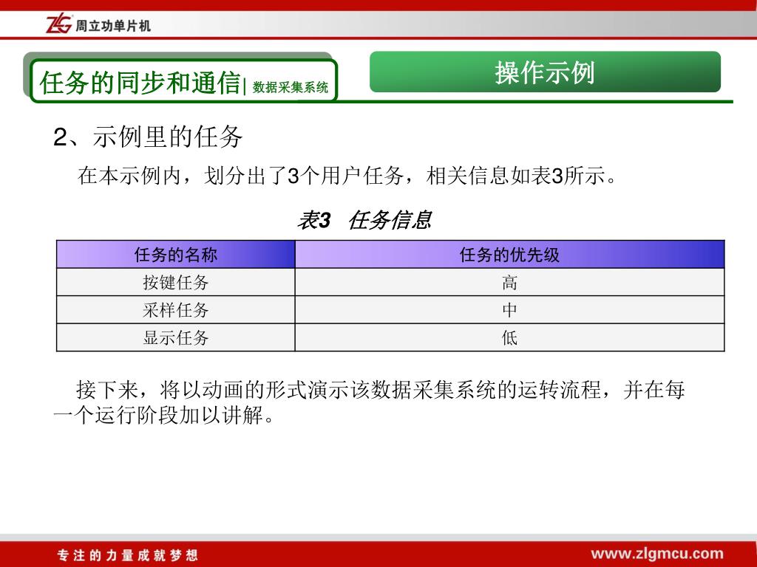Select the 任务的同步和通信 title box
Image resolution: width=757 pixels, height=567 pixels.
coord(183,81)
